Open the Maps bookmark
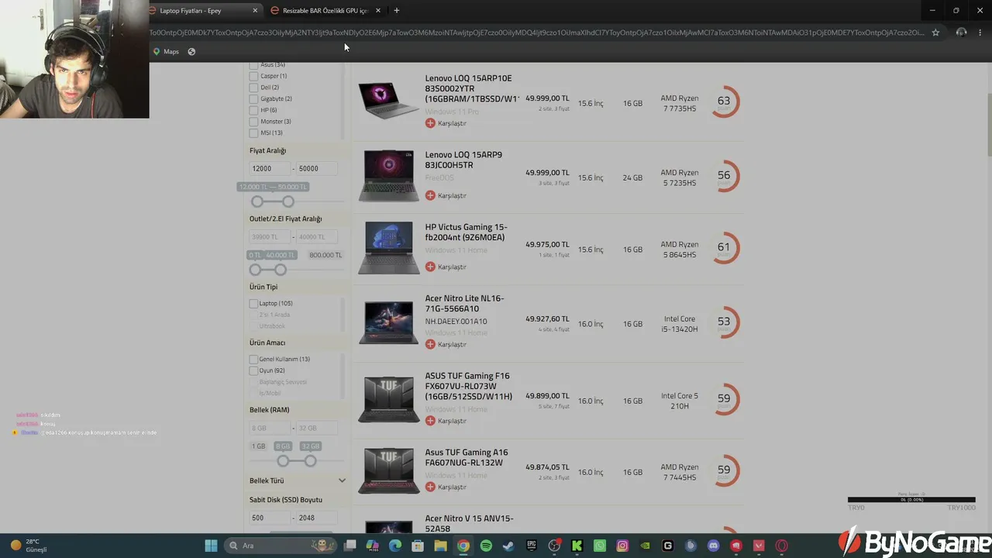Image resolution: width=992 pixels, height=558 pixels. click(166, 52)
